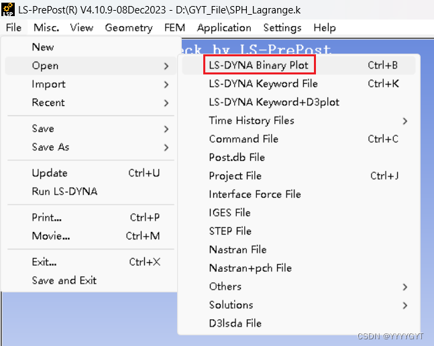The height and width of the screenshot is (346, 434).
Task: Open the Misc. menu
Action: [x=46, y=27]
